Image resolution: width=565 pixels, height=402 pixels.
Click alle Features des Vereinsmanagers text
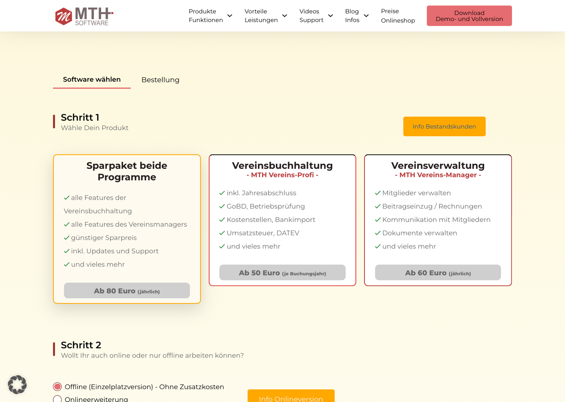pyautogui.click(x=129, y=224)
